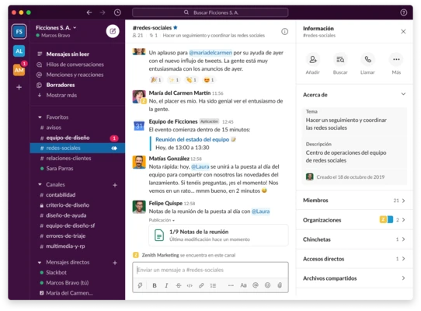Click the Añadir add people icon
The width and height of the screenshot is (421, 311).
pyautogui.click(x=313, y=59)
